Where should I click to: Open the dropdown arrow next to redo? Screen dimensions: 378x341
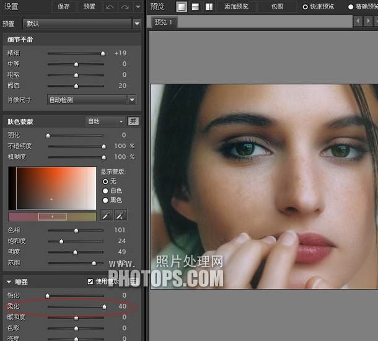coord(138,7)
